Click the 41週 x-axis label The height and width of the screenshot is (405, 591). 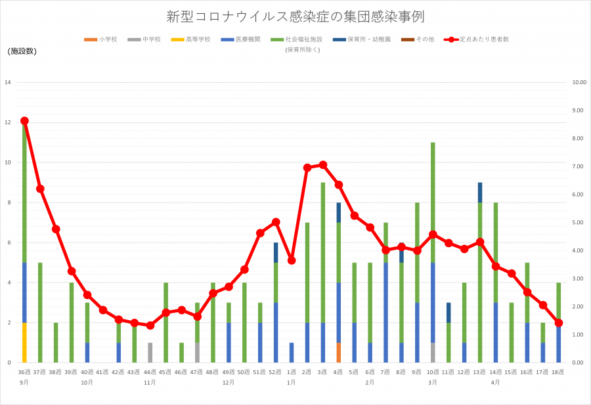pyautogui.click(x=102, y=372)
